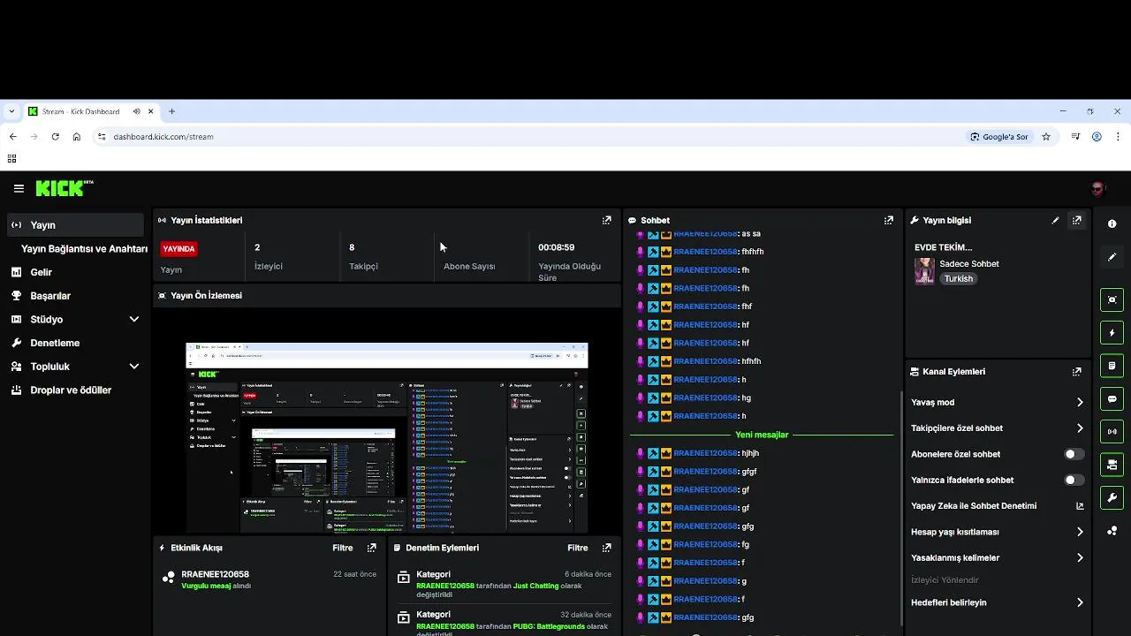Toggle the stream preview widget icon
The image size is (1131, 636).
pos(1112,299)
